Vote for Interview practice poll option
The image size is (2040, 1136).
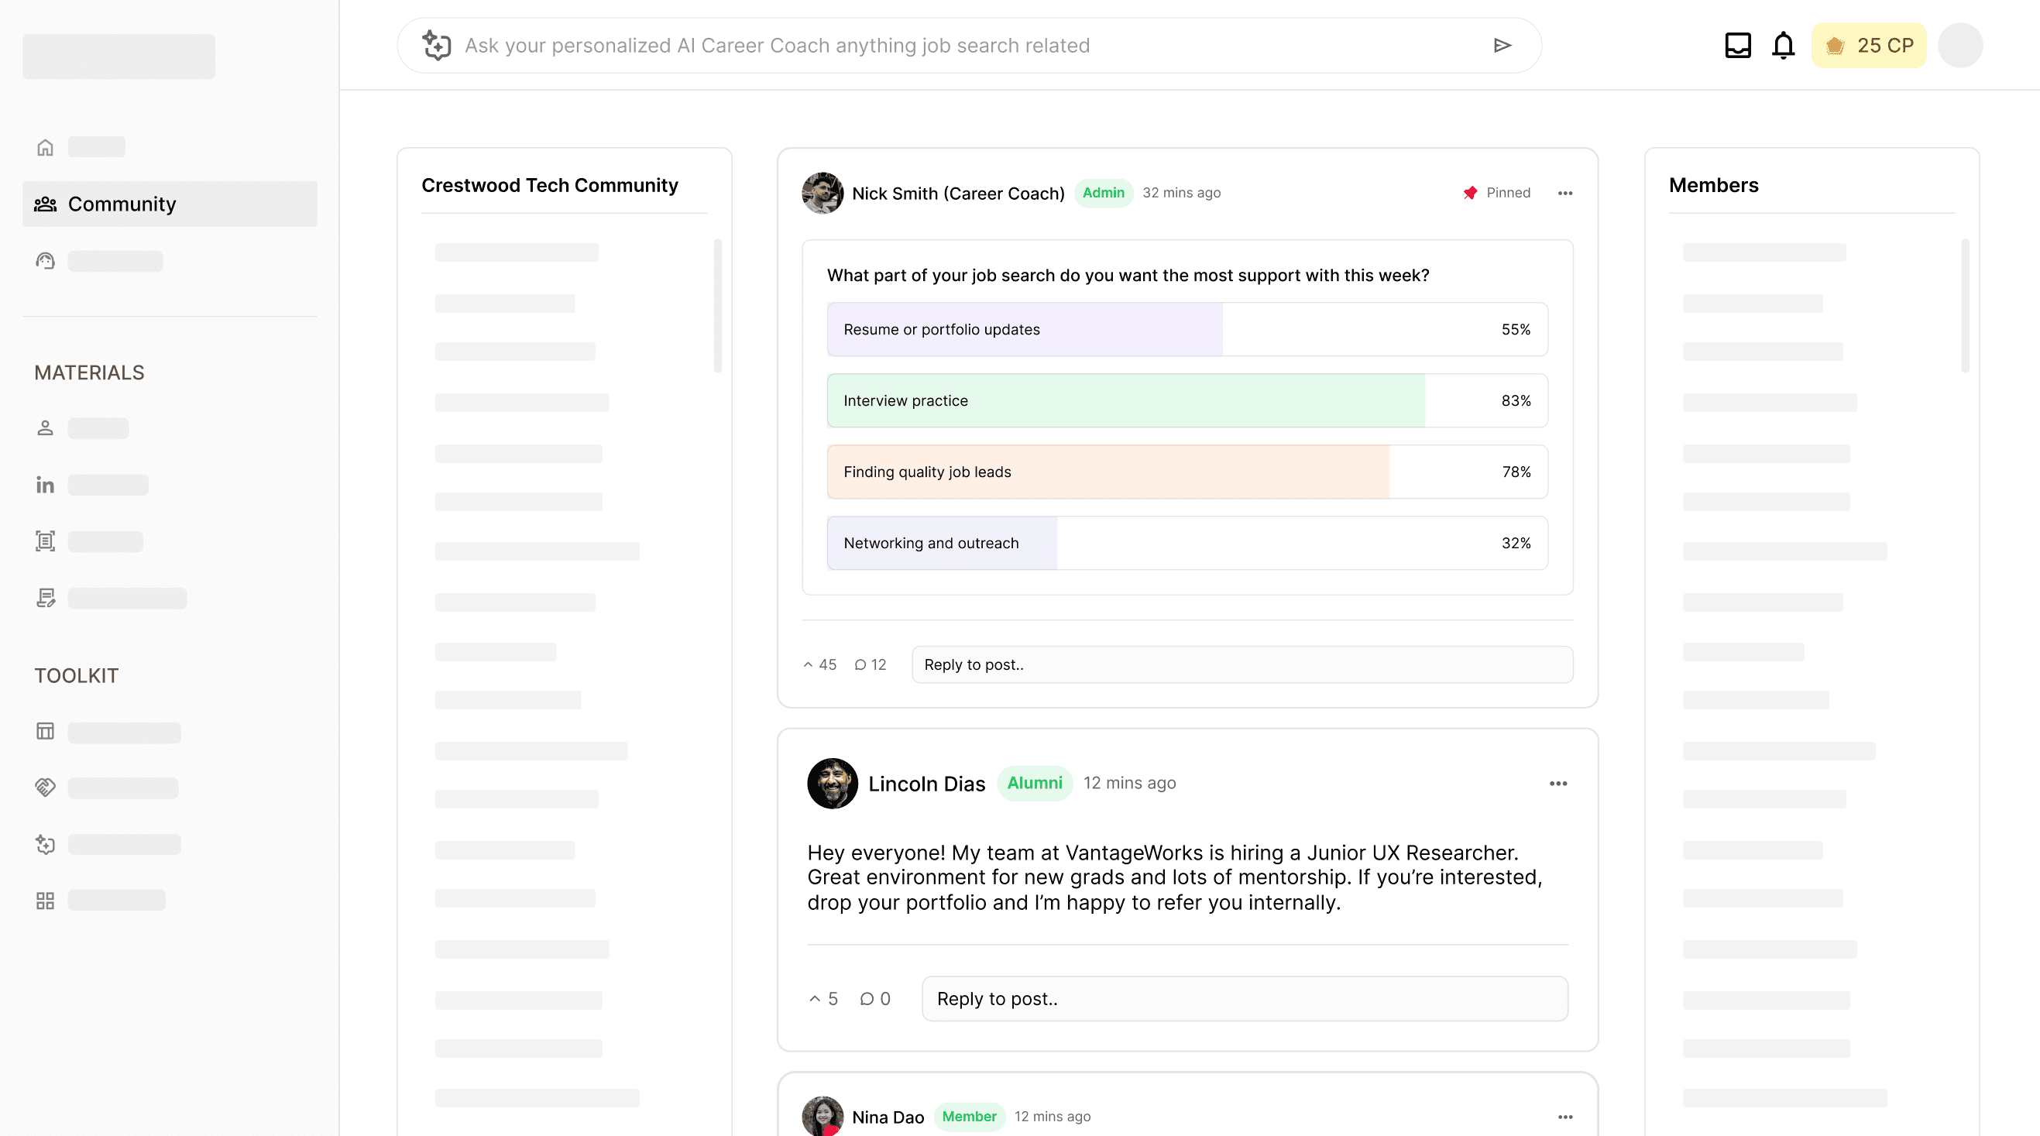pyautogui.click(x=1187, y=400)
